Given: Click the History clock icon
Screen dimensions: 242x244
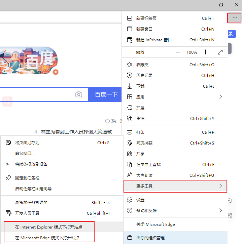Looking at the screenshot, I should (130, 75).
